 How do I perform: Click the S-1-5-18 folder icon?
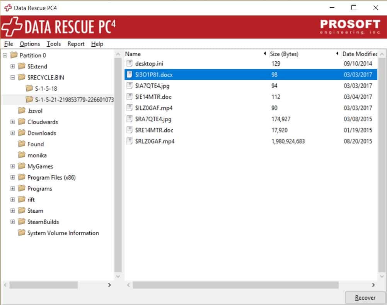click(29, 88)
